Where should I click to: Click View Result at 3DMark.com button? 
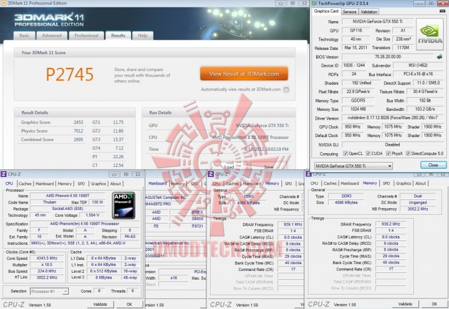pyautogui.click(x=244, y=74)
